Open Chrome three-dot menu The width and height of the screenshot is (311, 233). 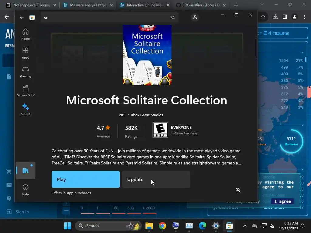point(304,17)
